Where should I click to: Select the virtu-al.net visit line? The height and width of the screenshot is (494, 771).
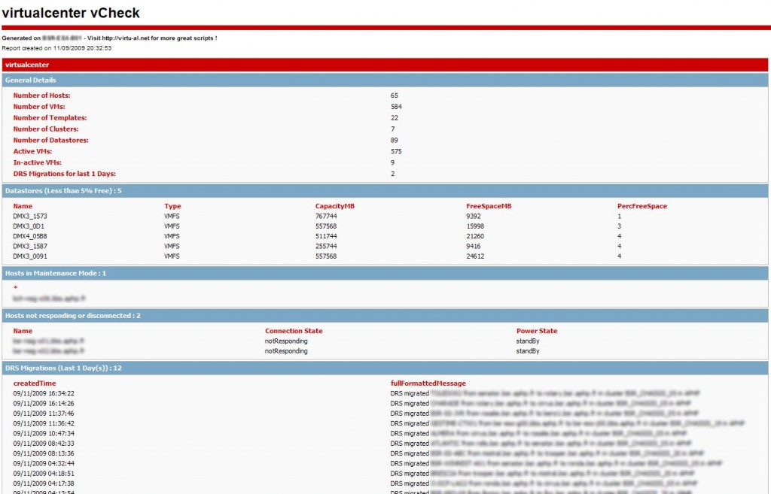[109, 38]
